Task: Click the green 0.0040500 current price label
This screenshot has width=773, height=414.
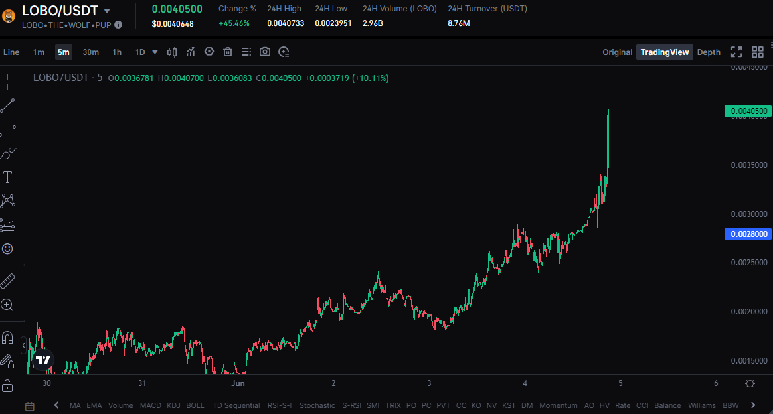Action: pyautogui.click(x=748, y=111)
